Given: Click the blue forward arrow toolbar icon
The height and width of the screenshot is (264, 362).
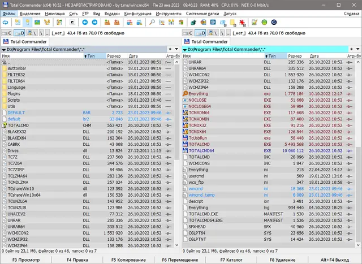Looking at the screenshot, I should [94, 23].
